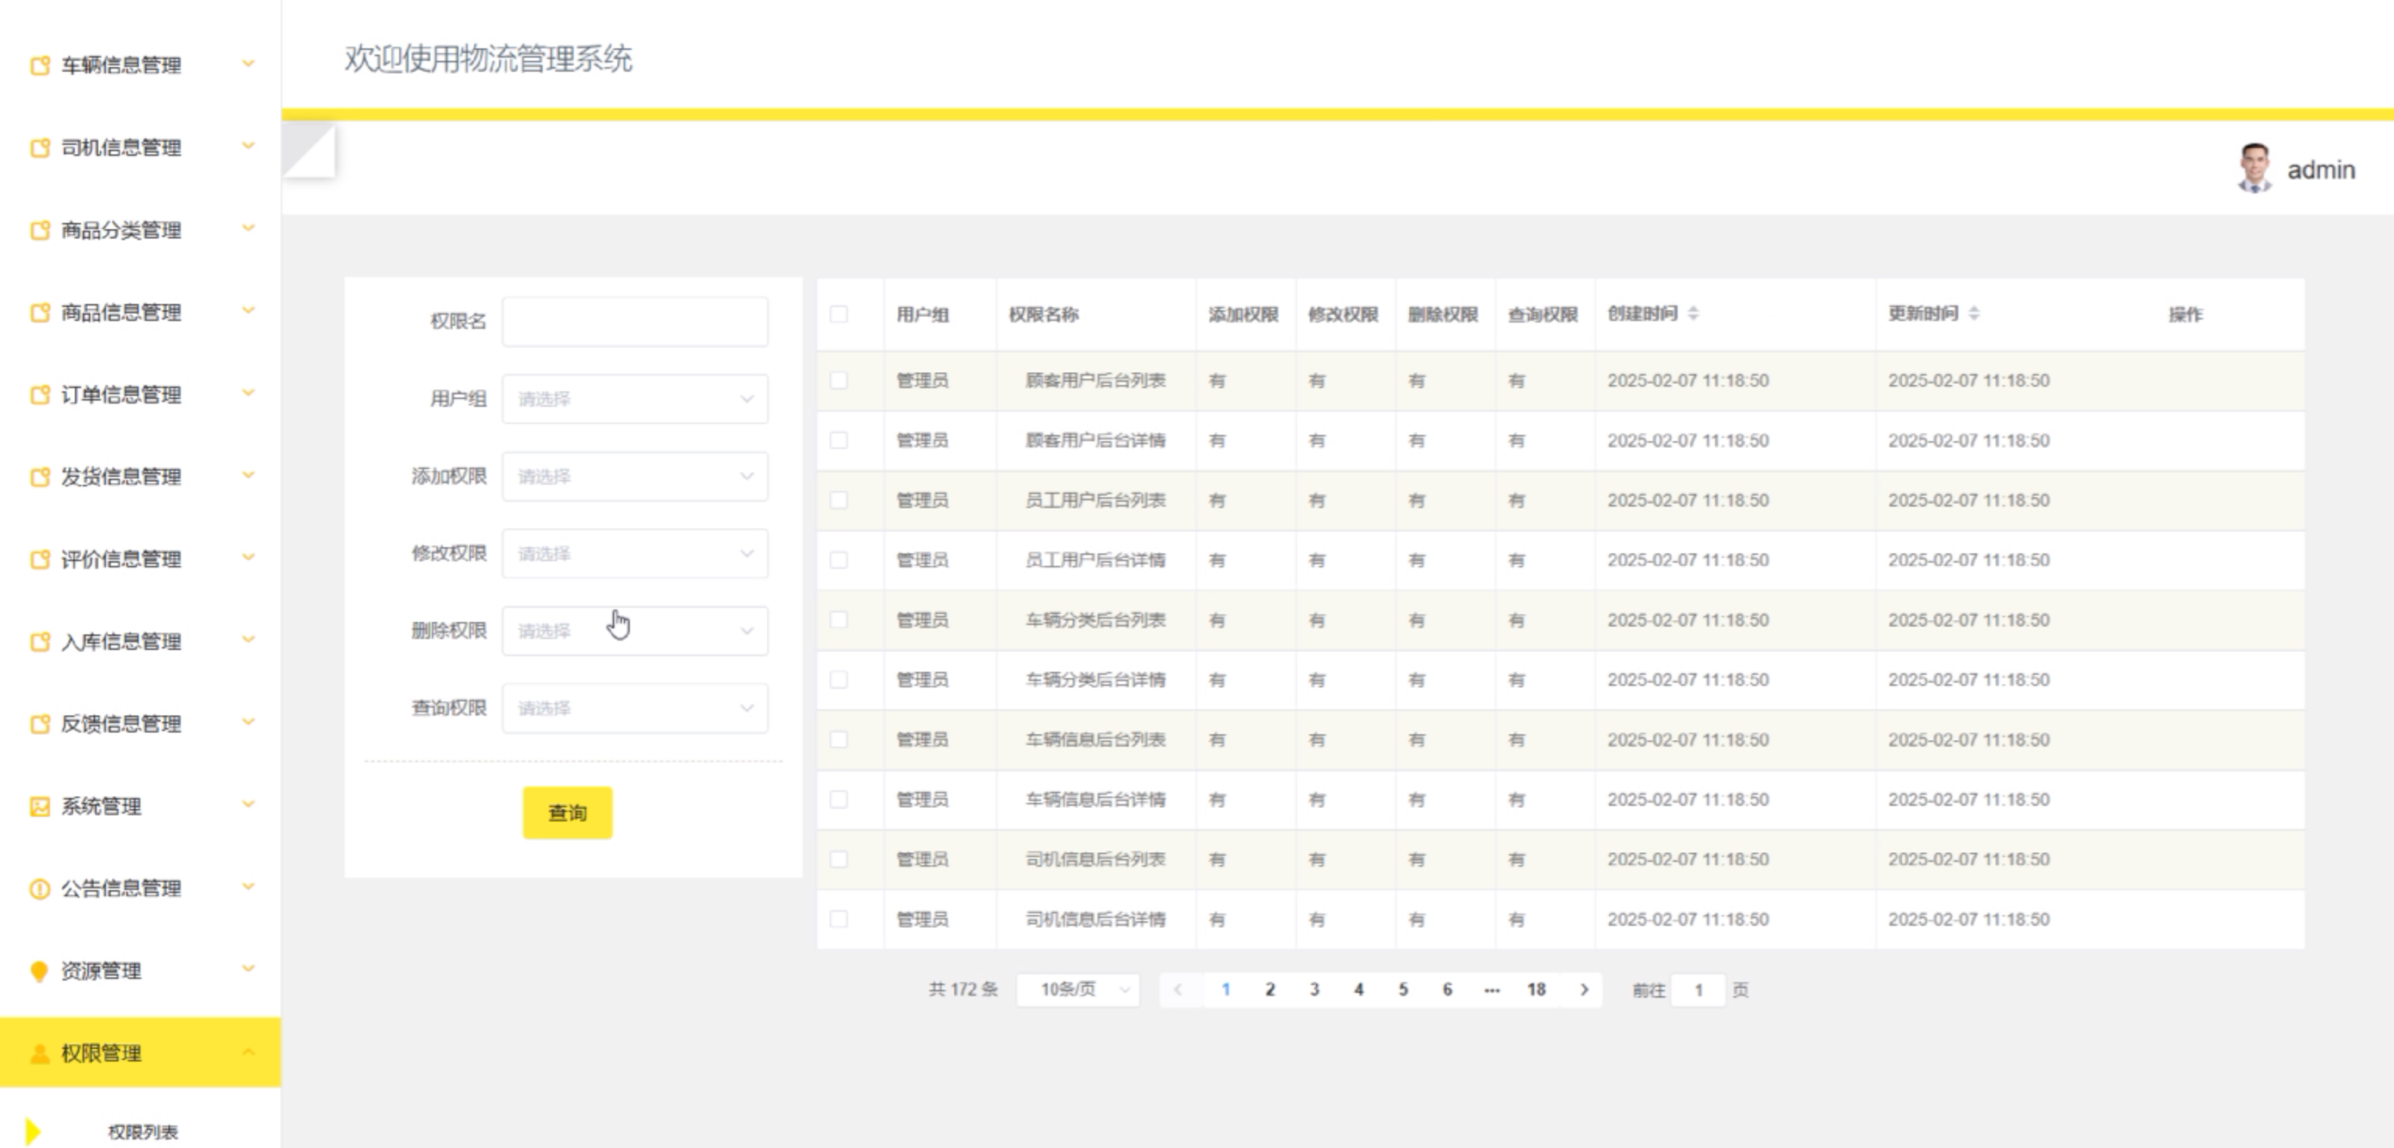The height and width of the screenshot is (1148, 2394).
Task: Click the 权限管理 user icon
Action: click(x=39, y=1053)
